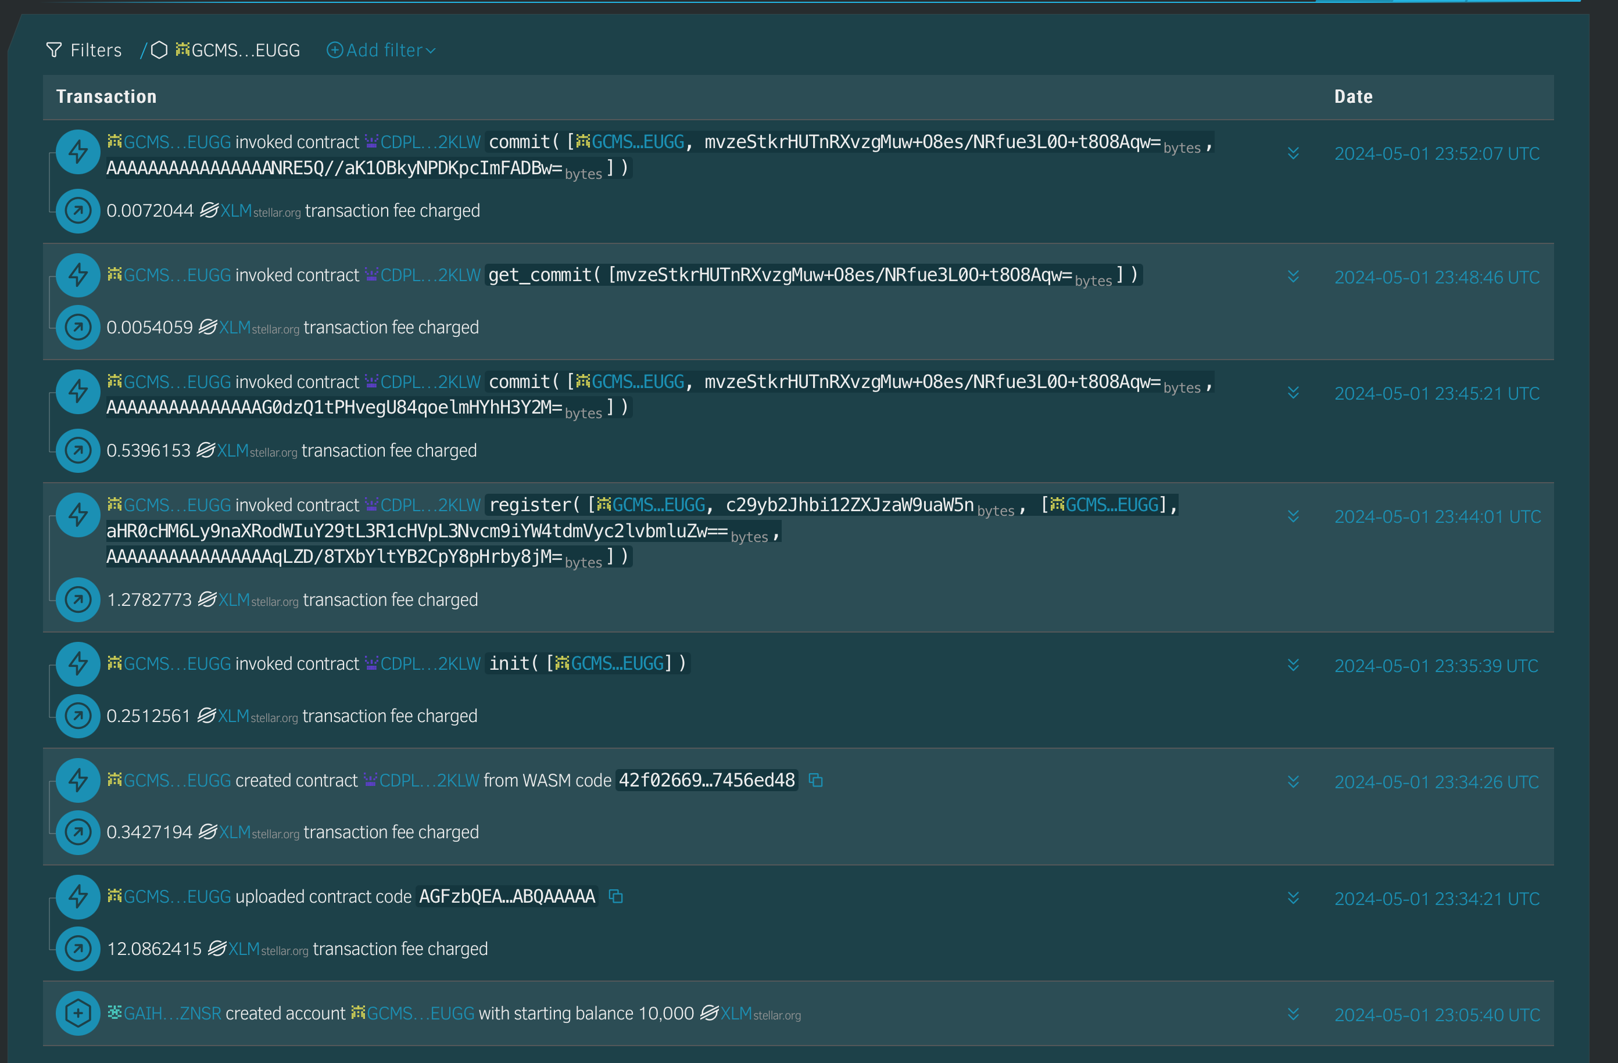Open GCMS...EUGG inside the init arguments

click(x=609, y=663)
